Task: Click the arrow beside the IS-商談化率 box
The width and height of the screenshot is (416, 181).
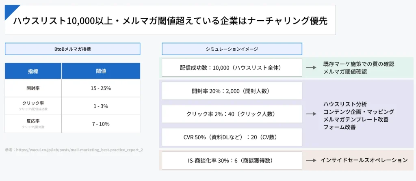Action: pyautogui.click(x=311, y=160)
